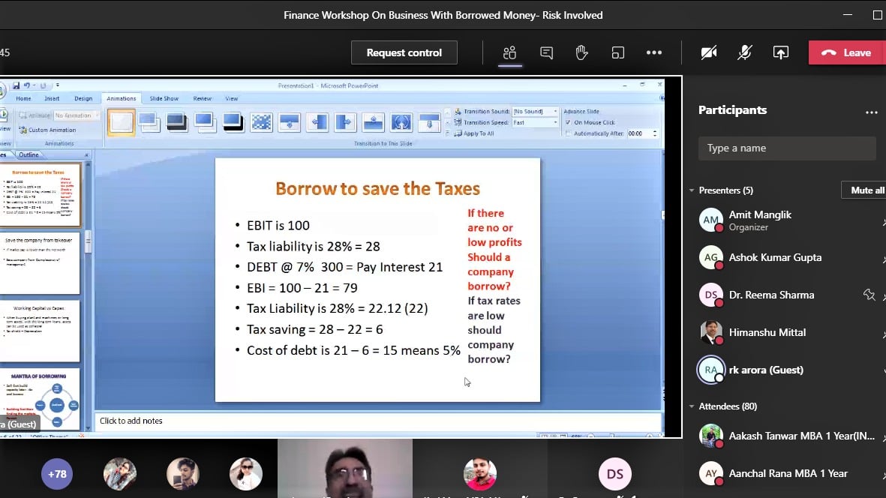Screen dimensions: 886x498
Task: Switch to the Slide Show ribbon tab
Action: pos(164,98)
